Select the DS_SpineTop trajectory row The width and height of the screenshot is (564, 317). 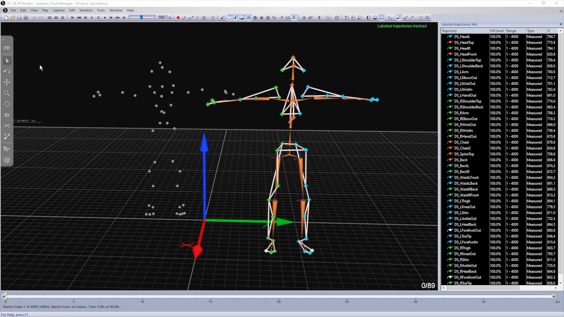point(464,154)
